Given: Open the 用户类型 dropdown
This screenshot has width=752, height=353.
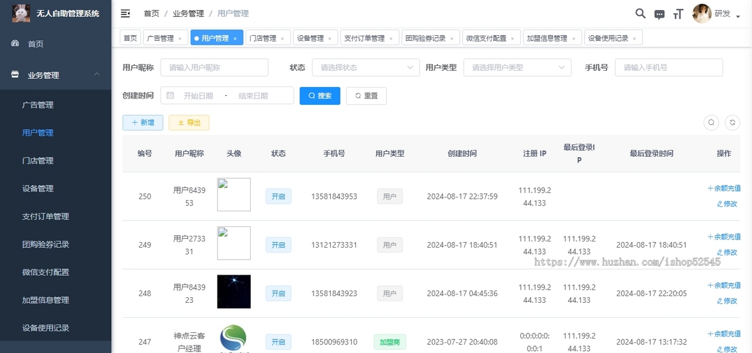Looking at the screenshot, I should pyautogui.click(x=518, y=67).
